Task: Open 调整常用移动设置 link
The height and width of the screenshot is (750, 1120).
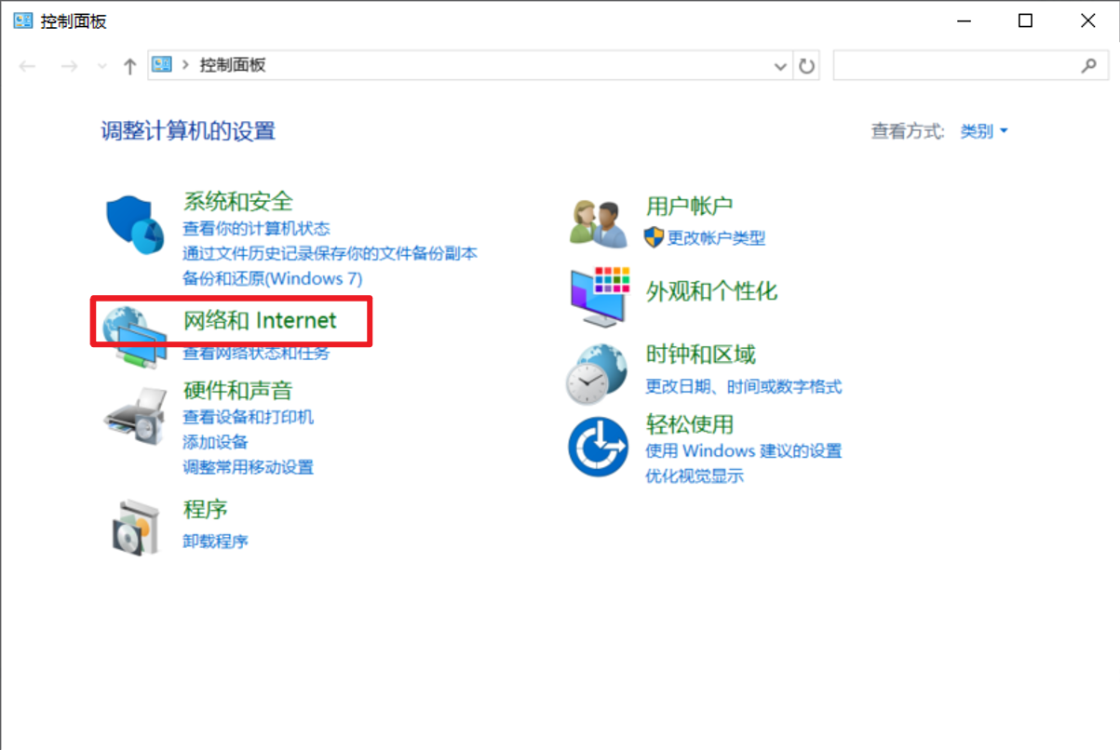Action: point(249,467)
